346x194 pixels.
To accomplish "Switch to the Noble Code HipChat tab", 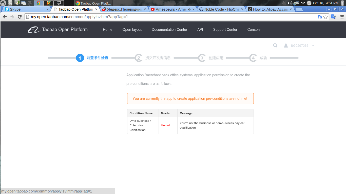I will pyautogui.click(x=222, y=9).
